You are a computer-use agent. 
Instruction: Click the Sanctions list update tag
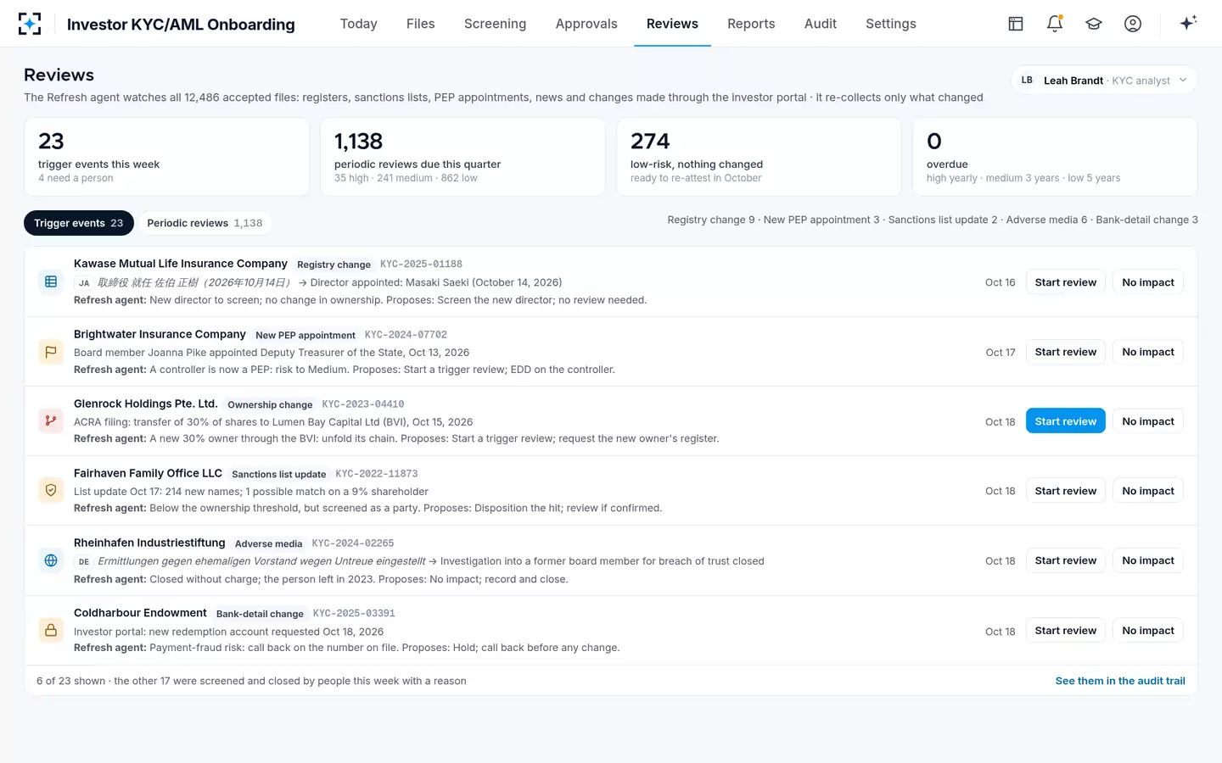[278, 474]
